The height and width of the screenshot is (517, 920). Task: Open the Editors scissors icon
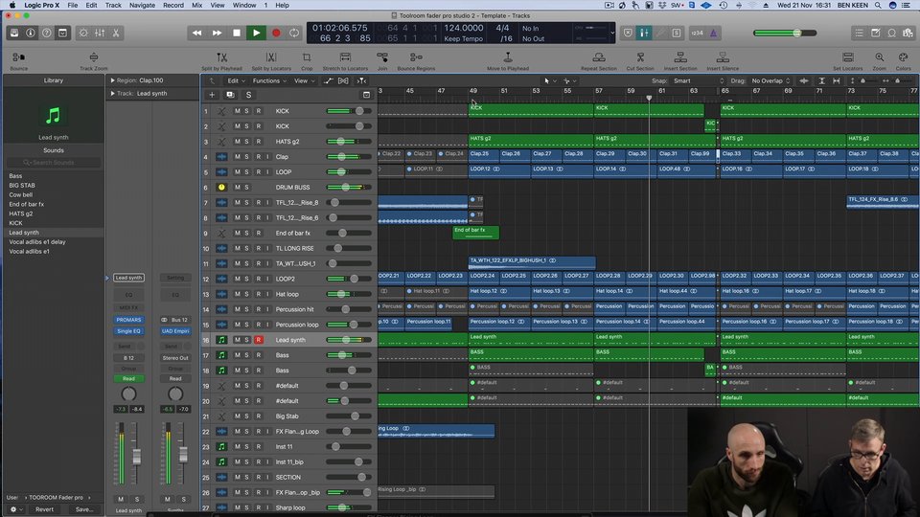point(116,33)
